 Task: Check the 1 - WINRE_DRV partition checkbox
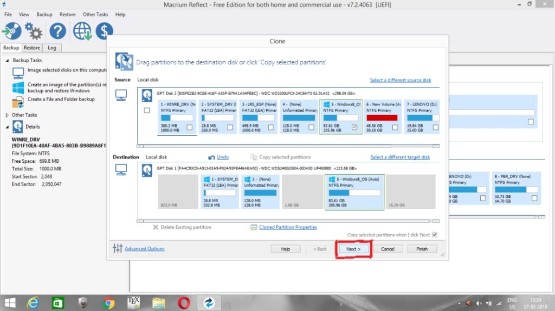(x=189, y=127)
